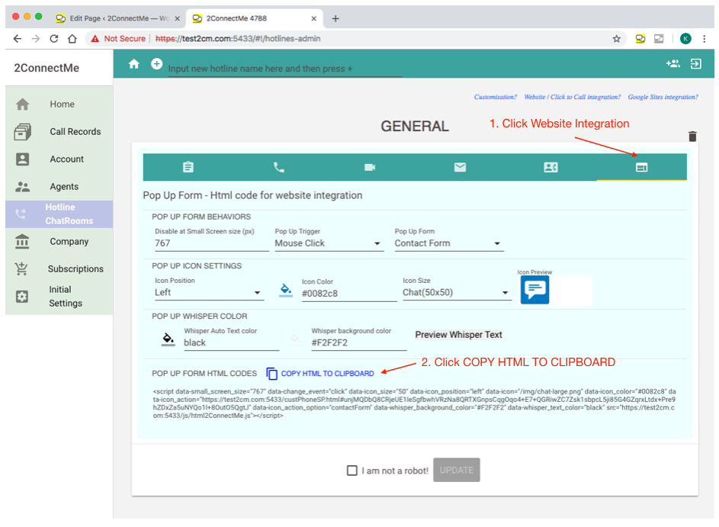Delete hotline with trash icon
The height and width of the screenshot is (527, 719).
(692, 137)
